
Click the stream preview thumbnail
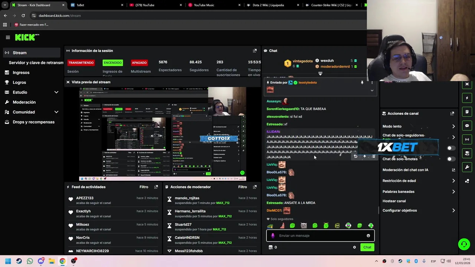pyautogui.click(x=163, y=134)
